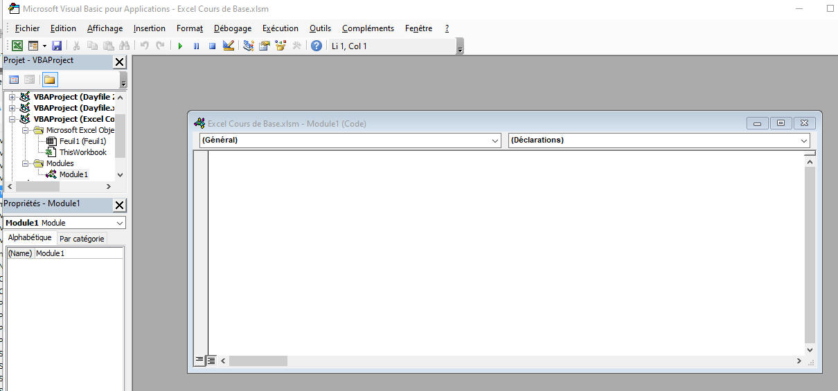Close the Projet - VBAProject panel
This screenshot has height=391, width=838.
[120, 62]
